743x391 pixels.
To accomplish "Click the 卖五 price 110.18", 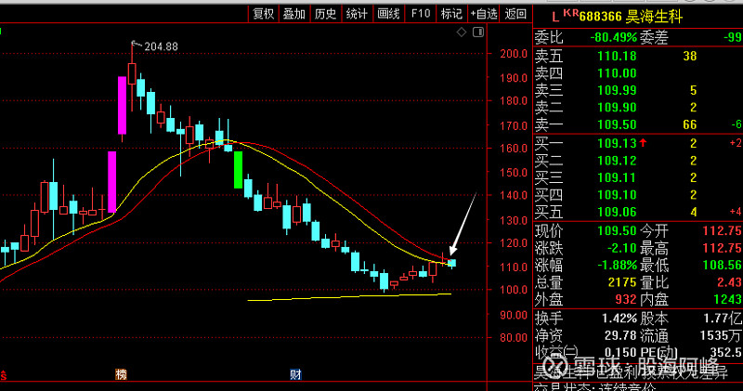I will (x=617, y=56).
